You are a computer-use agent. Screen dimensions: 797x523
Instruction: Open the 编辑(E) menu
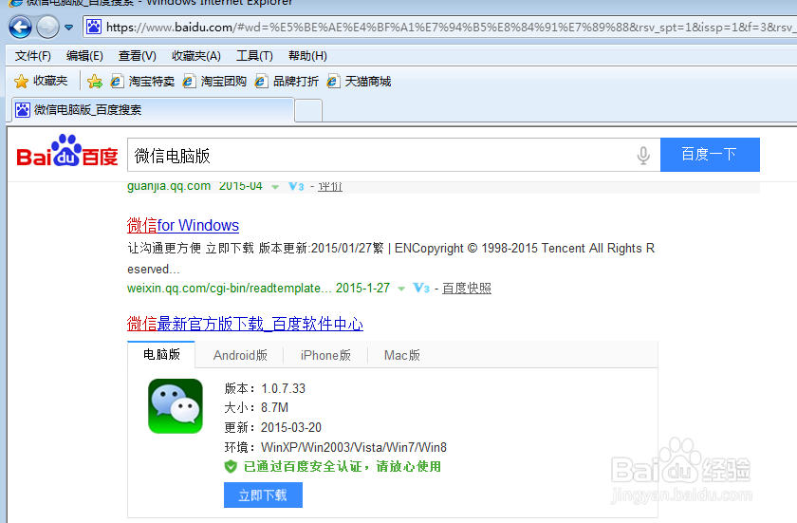[84, 56]
